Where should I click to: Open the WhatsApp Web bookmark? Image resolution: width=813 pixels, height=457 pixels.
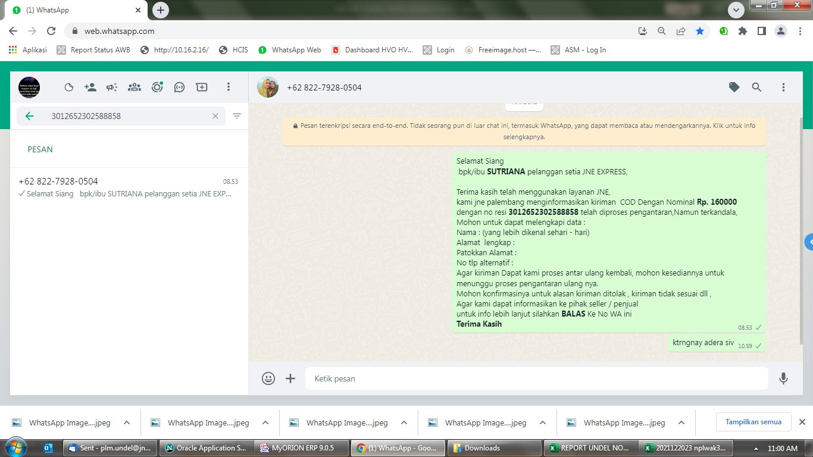(289, 50)
